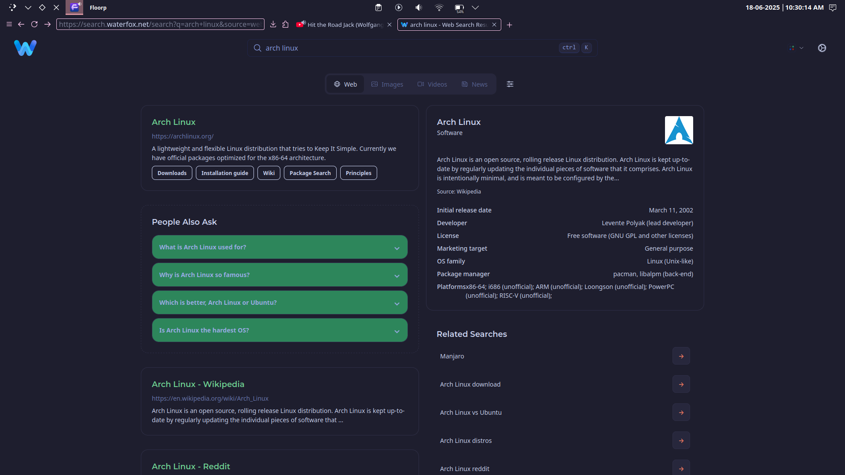Open the downloads icon in the toolbar
This screenshot has width=845, height=475.
(273, 24)
